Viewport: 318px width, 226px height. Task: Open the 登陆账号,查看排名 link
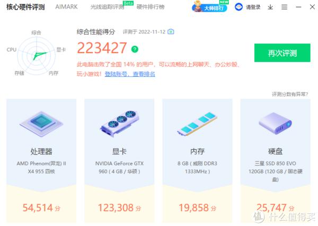pos(130,74)
